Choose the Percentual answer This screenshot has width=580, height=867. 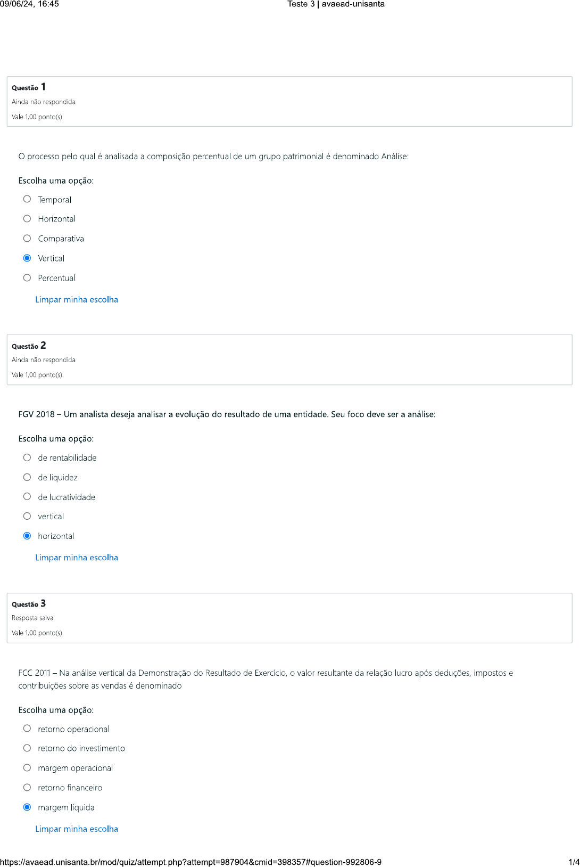pos(27,278)
